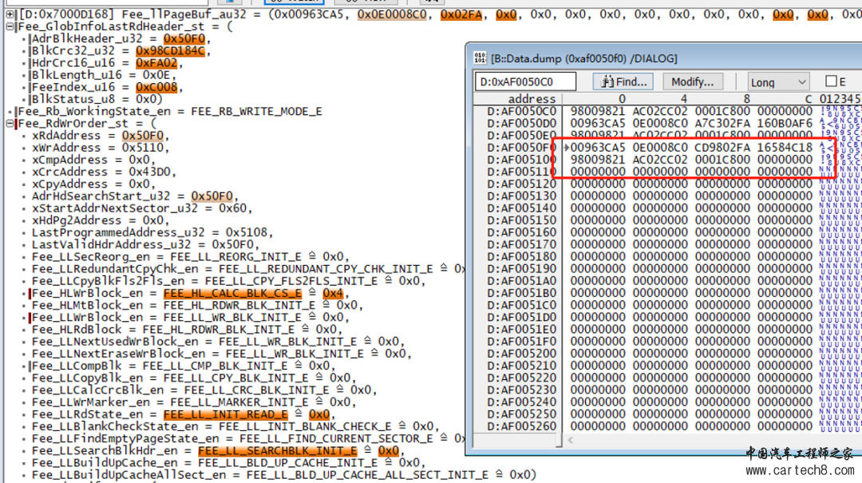Click highlighted FEE_LL_SEARCHBLK_INIT_E value
Screen dimensions: 862x483
pos(278,450)
